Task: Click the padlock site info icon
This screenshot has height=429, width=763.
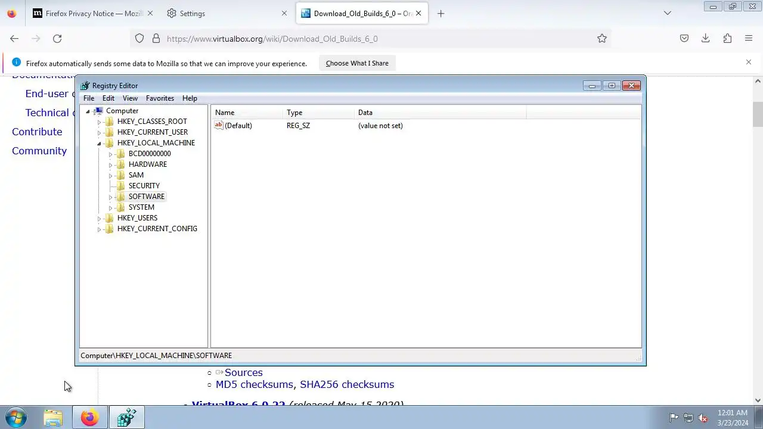Action: coord(156,39)
